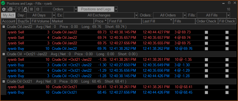The height and width of the screenshot is (101, 238).
Task: Click the price cell 68.41
Action: pyautogui.click(x=102, y=87)
